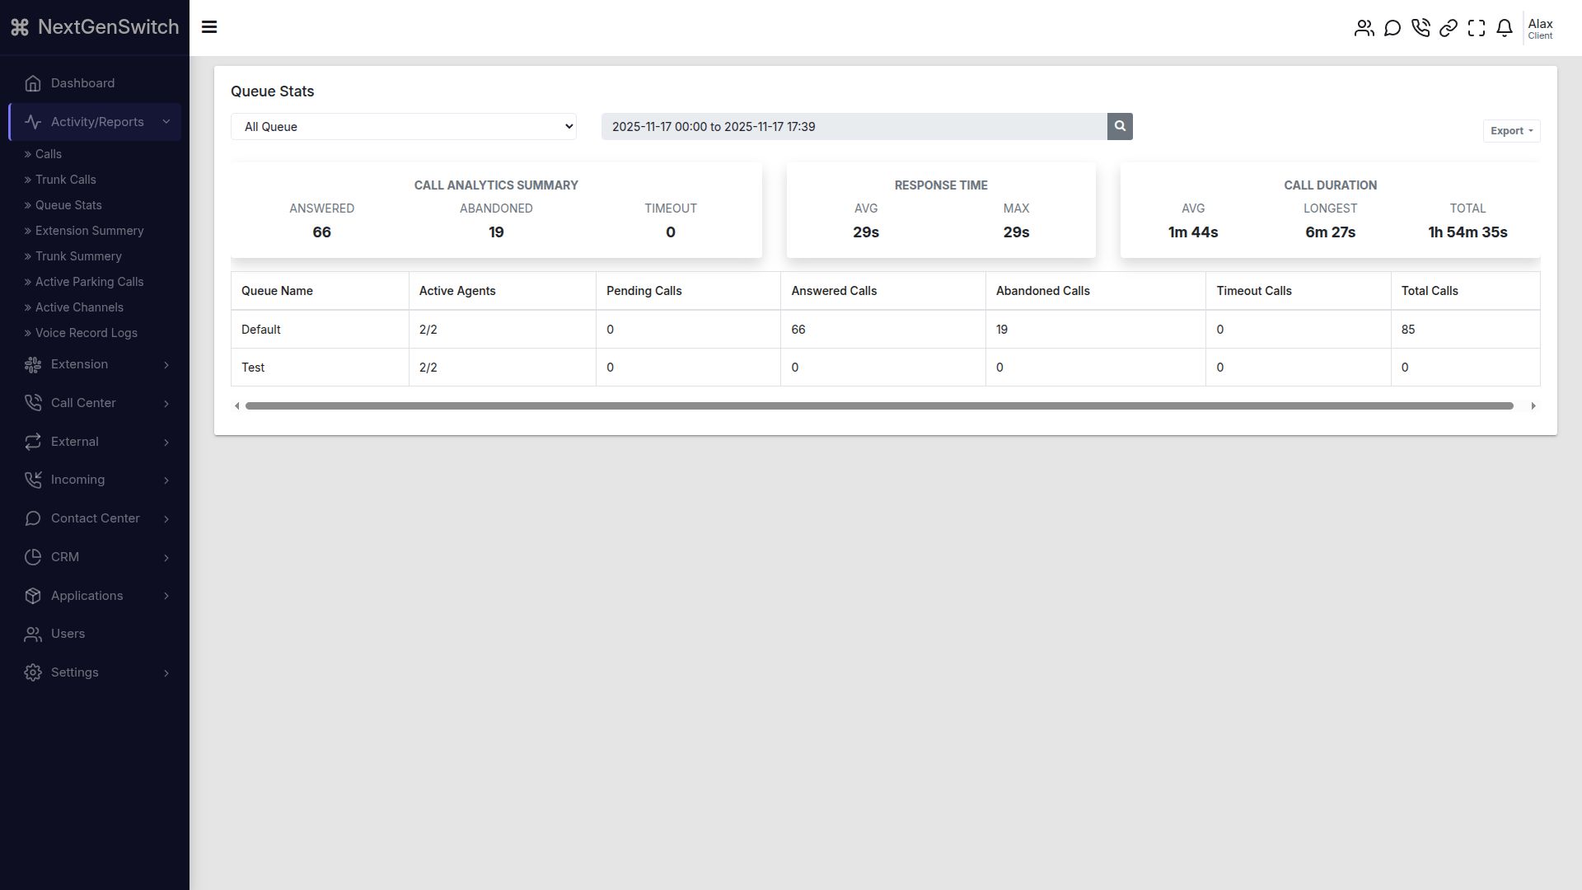This screenshot has height=890, width=1582.
Task: Open the All Queue dropdown
Action: tap(403, 126)
